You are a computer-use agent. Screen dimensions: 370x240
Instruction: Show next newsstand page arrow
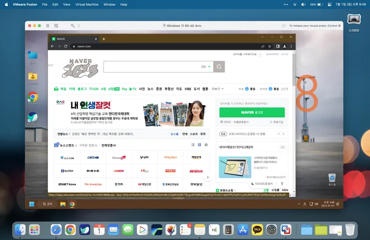(207, 177)
